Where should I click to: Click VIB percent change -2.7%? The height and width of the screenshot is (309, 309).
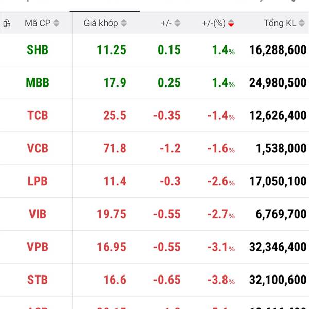[x=221, y=214]
